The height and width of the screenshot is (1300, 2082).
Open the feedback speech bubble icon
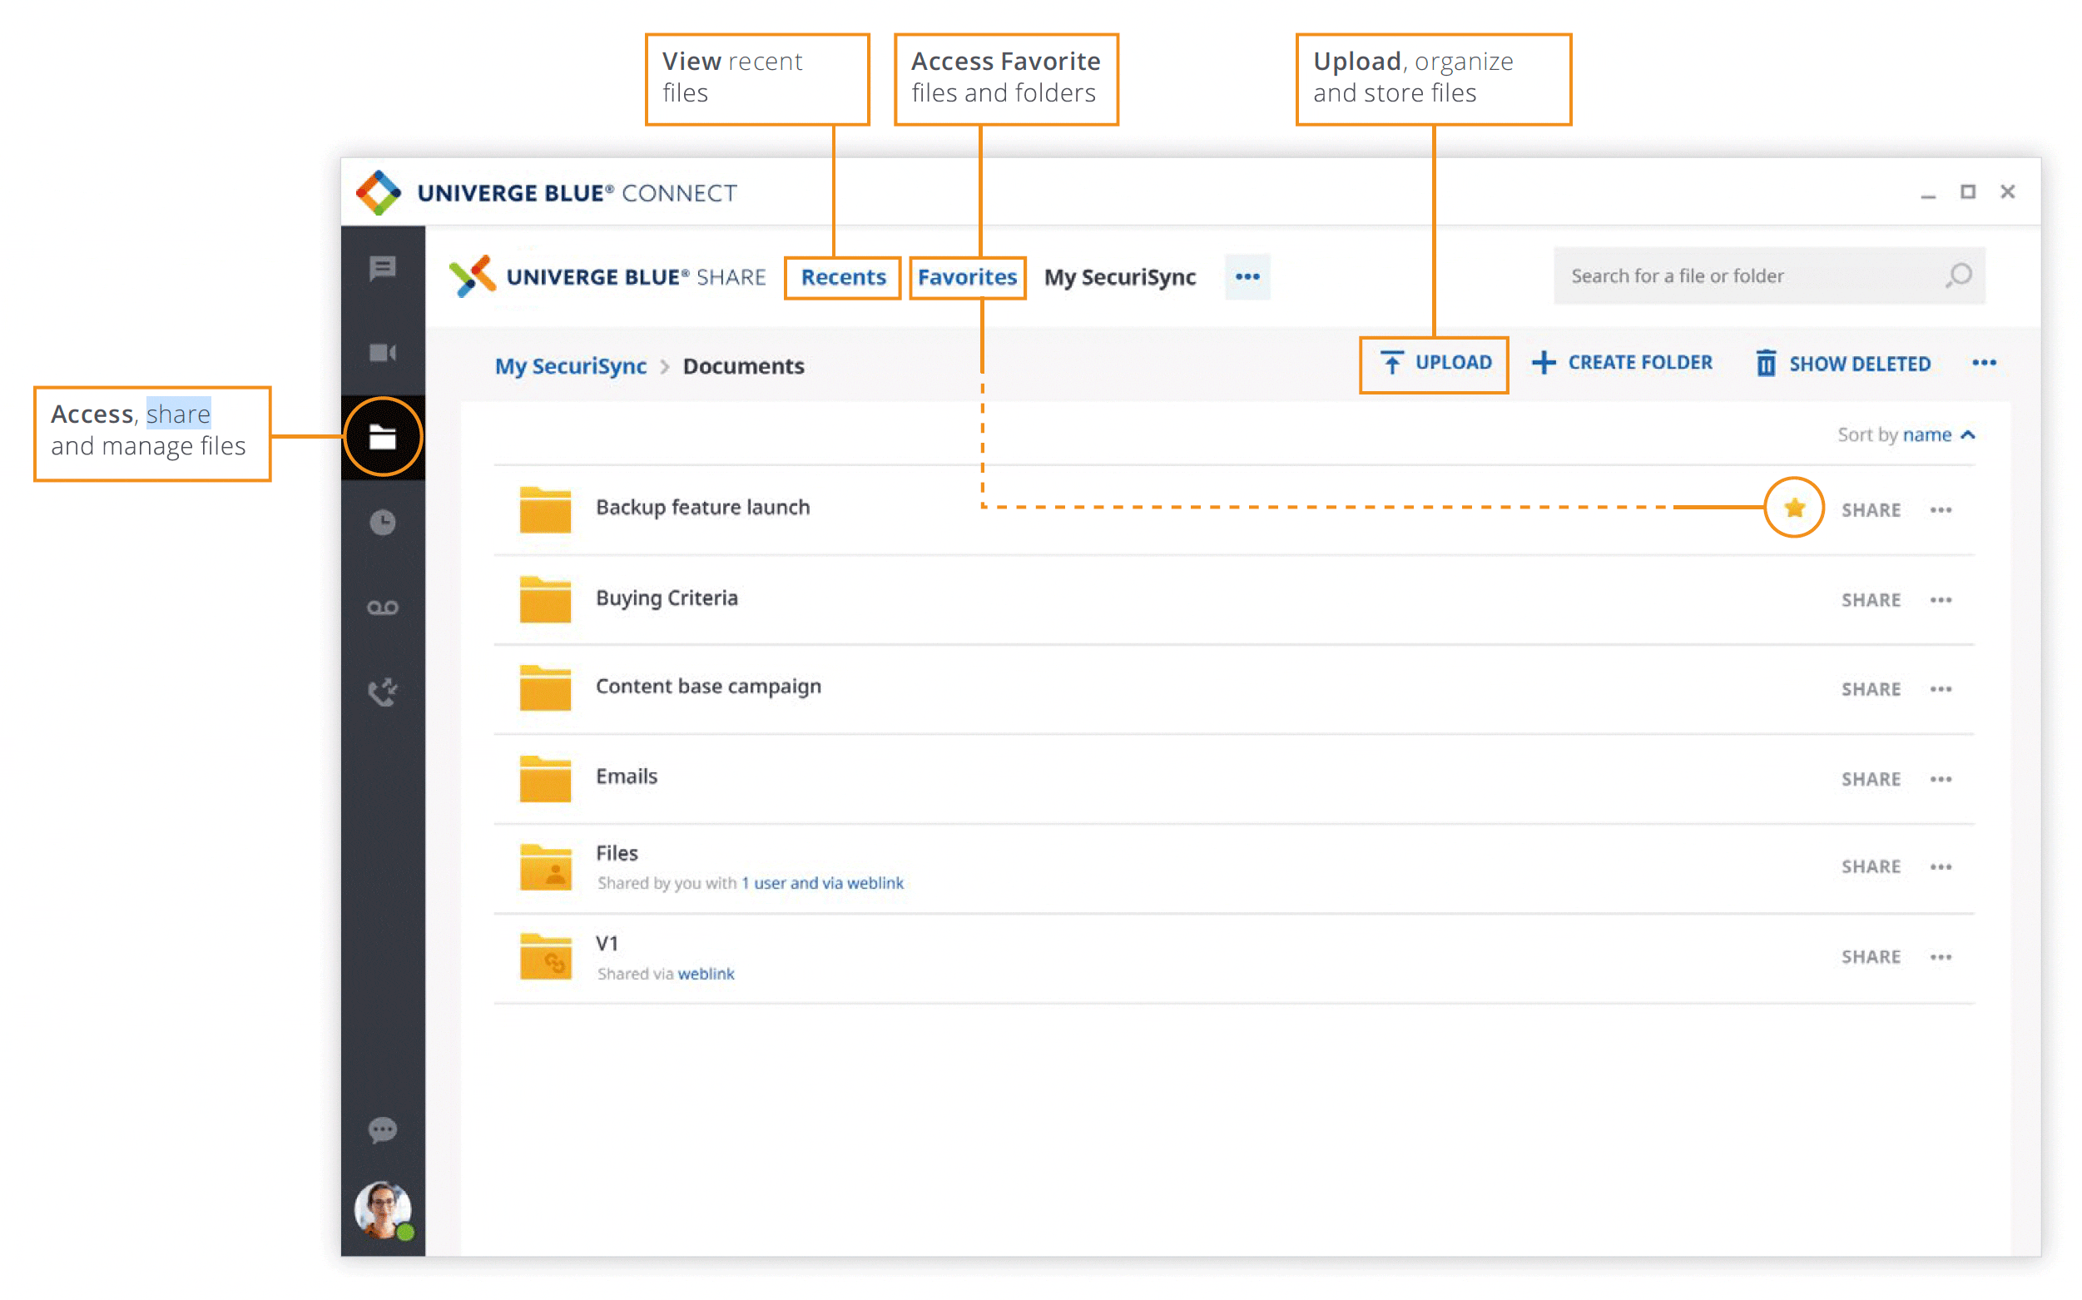(383, 1129)
